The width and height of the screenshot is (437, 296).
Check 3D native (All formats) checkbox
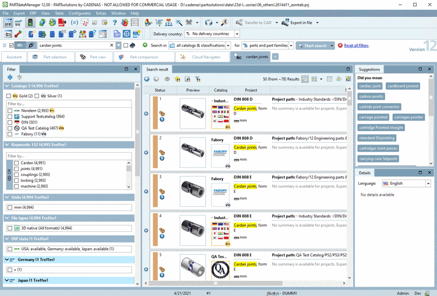(x=10, y=228)
